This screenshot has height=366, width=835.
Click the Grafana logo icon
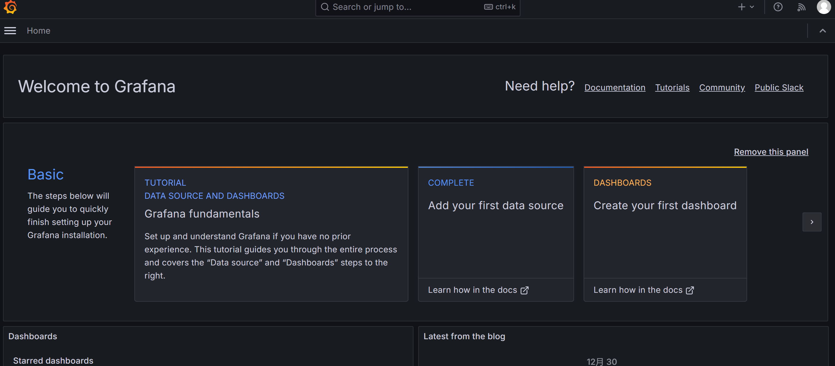10,7
